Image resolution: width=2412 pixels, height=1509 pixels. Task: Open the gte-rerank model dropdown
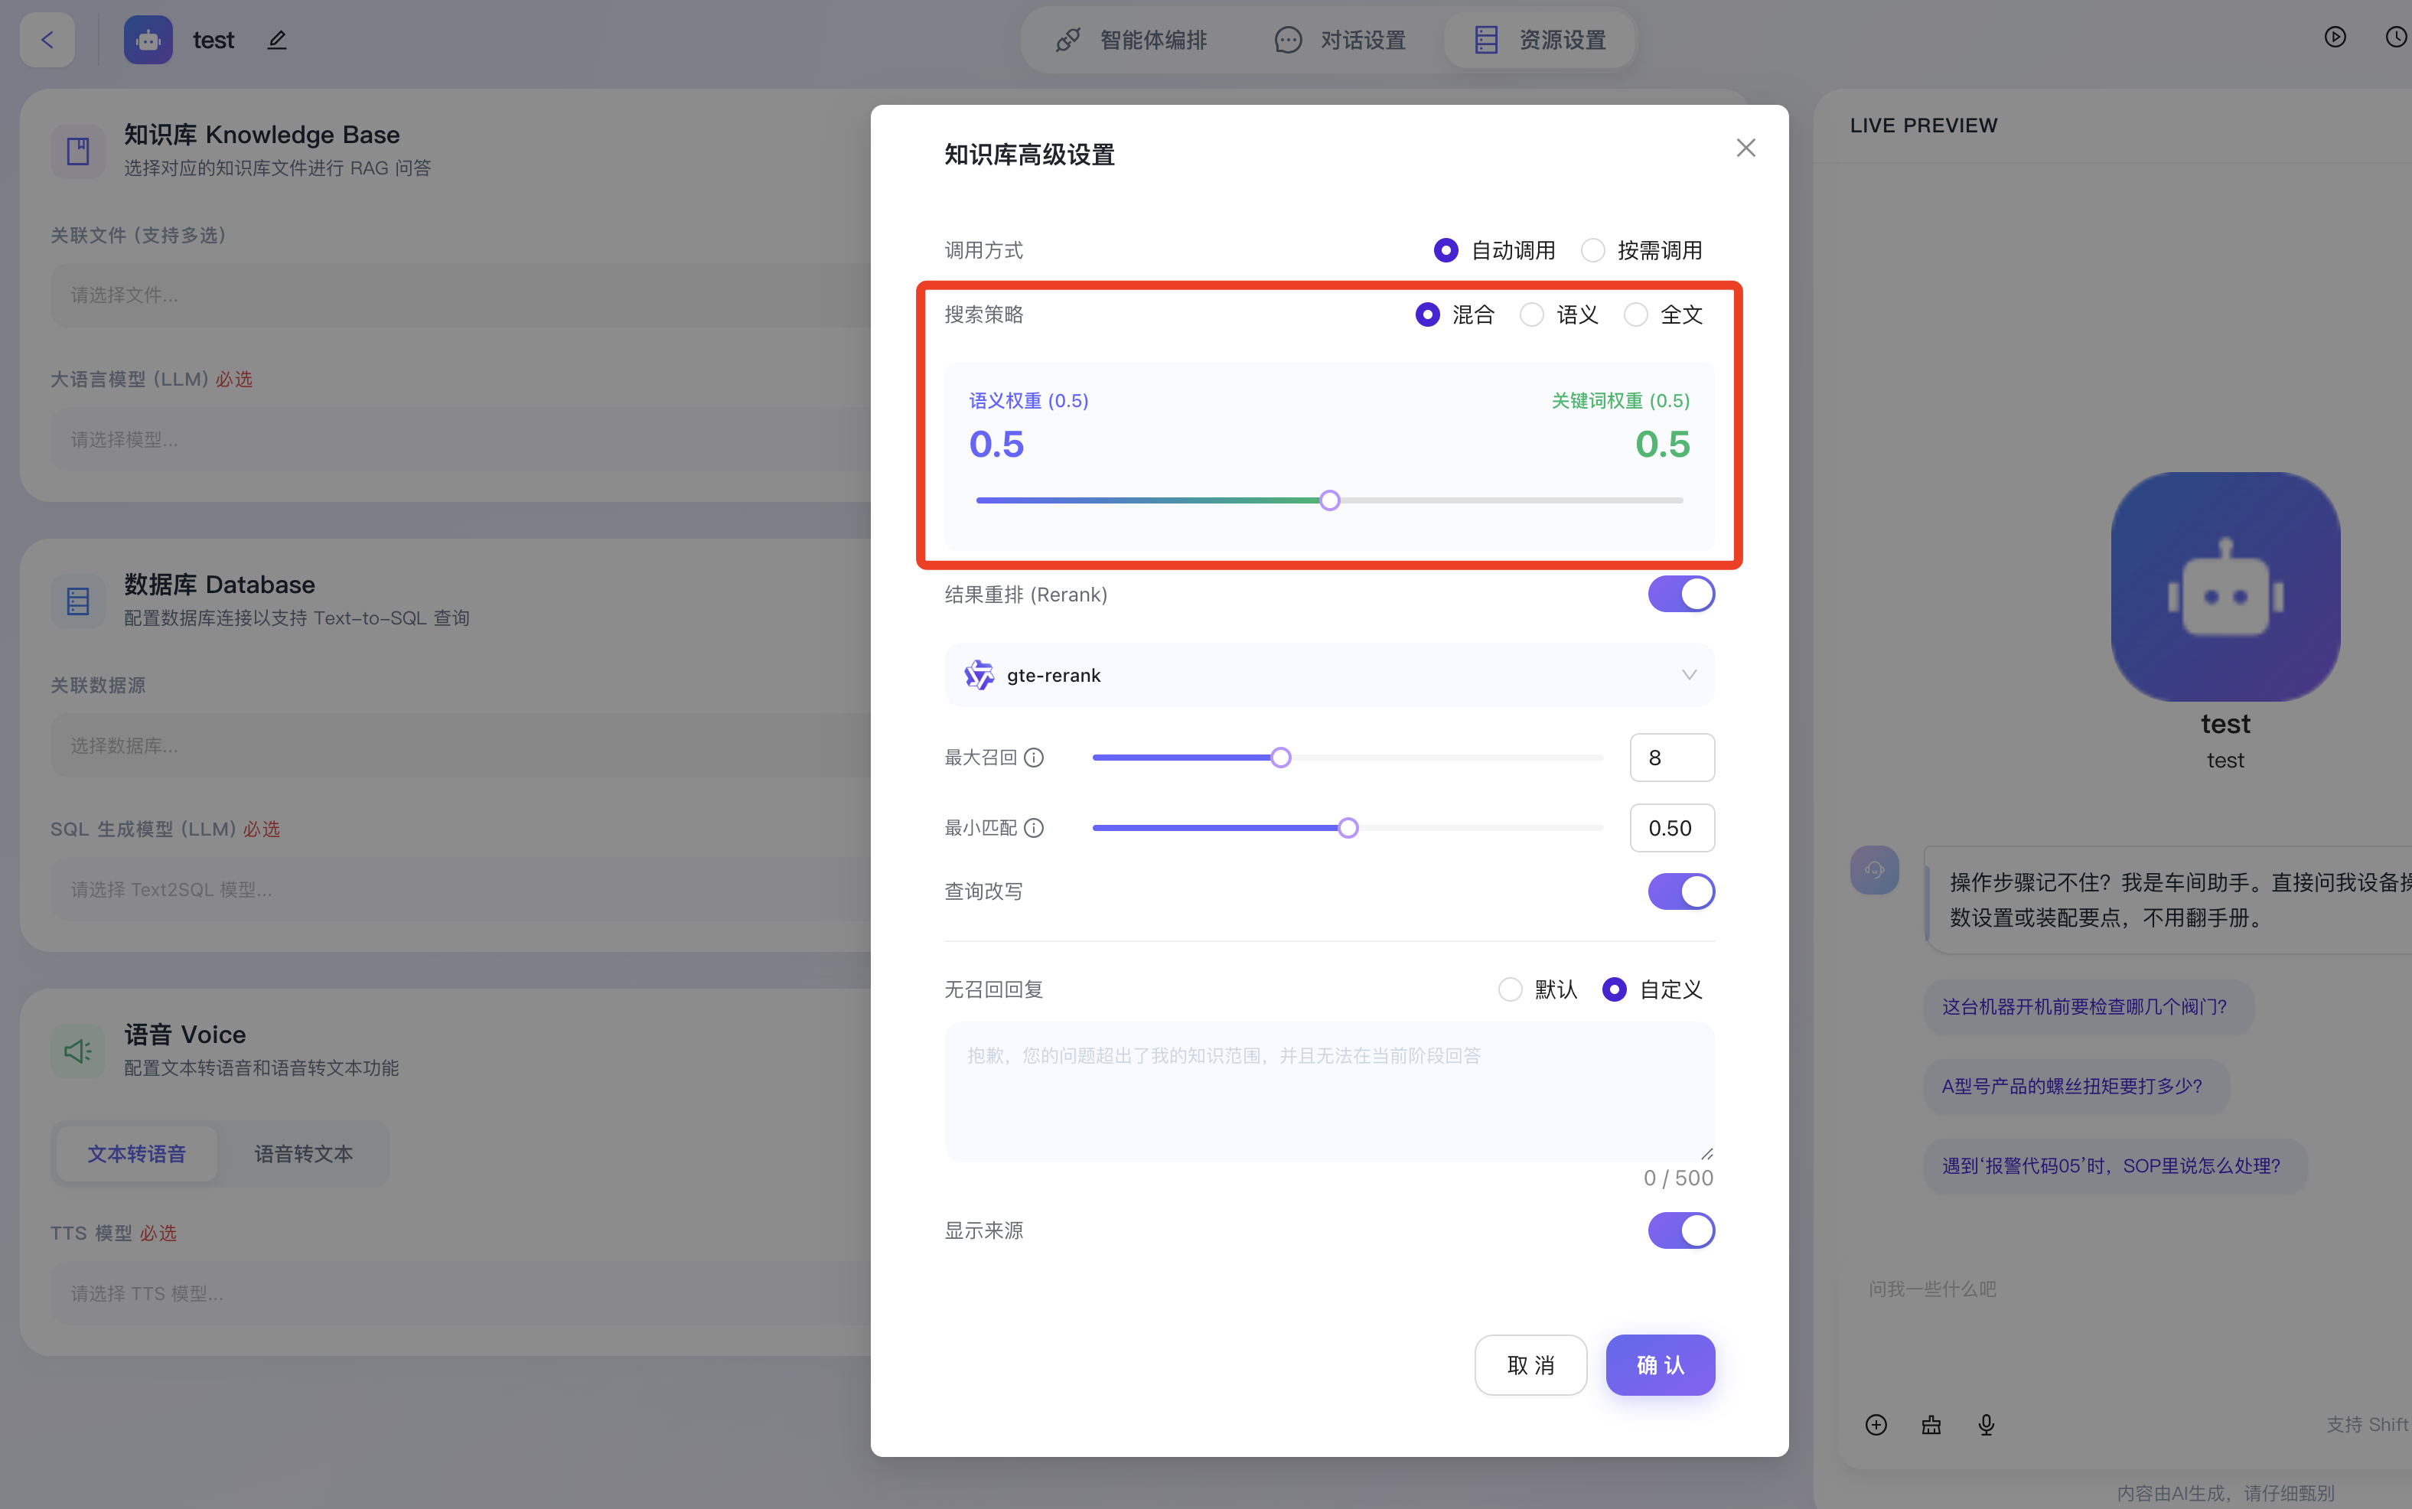pyautogui.click(x=1329, y=676)
